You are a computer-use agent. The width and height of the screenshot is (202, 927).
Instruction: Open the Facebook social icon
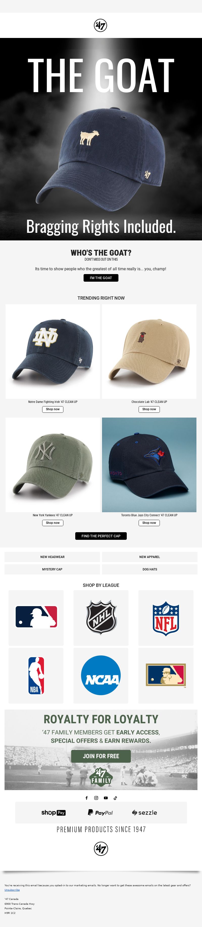click(x=86, y=798)
